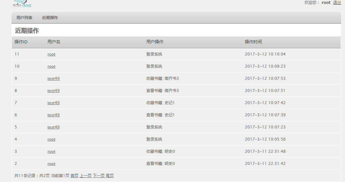Click the 近期操作 page heading
Viewport: 345px width, 182px height.
click(27, 31)
